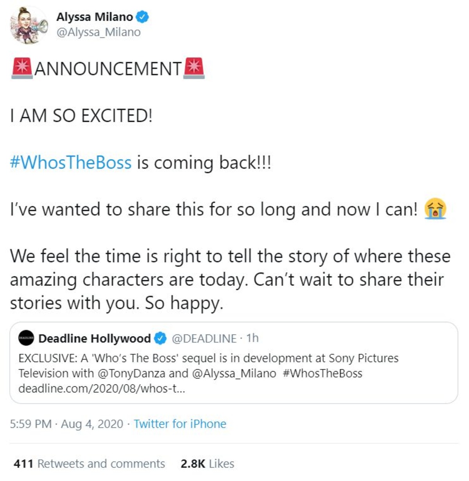Screen dimensions: 469x481
Task: Click the siren emoji after ANNOUNCEMENT
Action: coord(194,68)
